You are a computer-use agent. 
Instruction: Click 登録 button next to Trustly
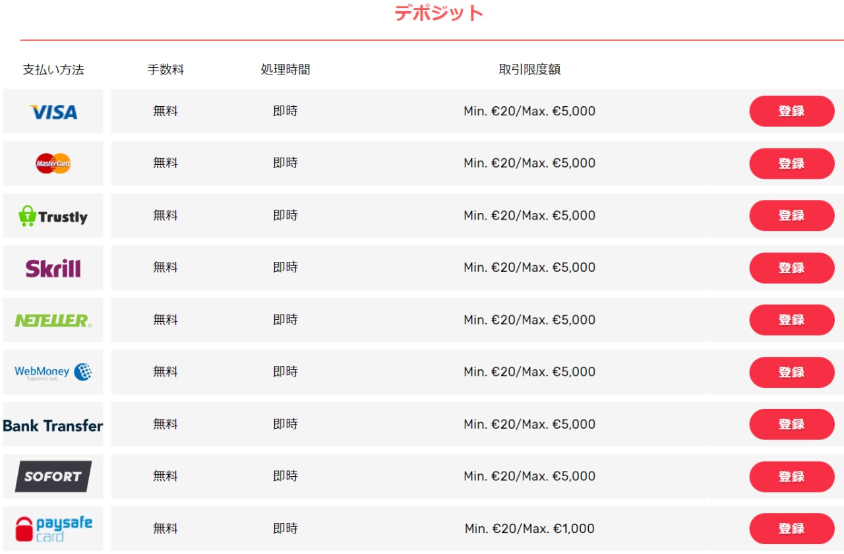pyautogui.click(x=792, y=216)
